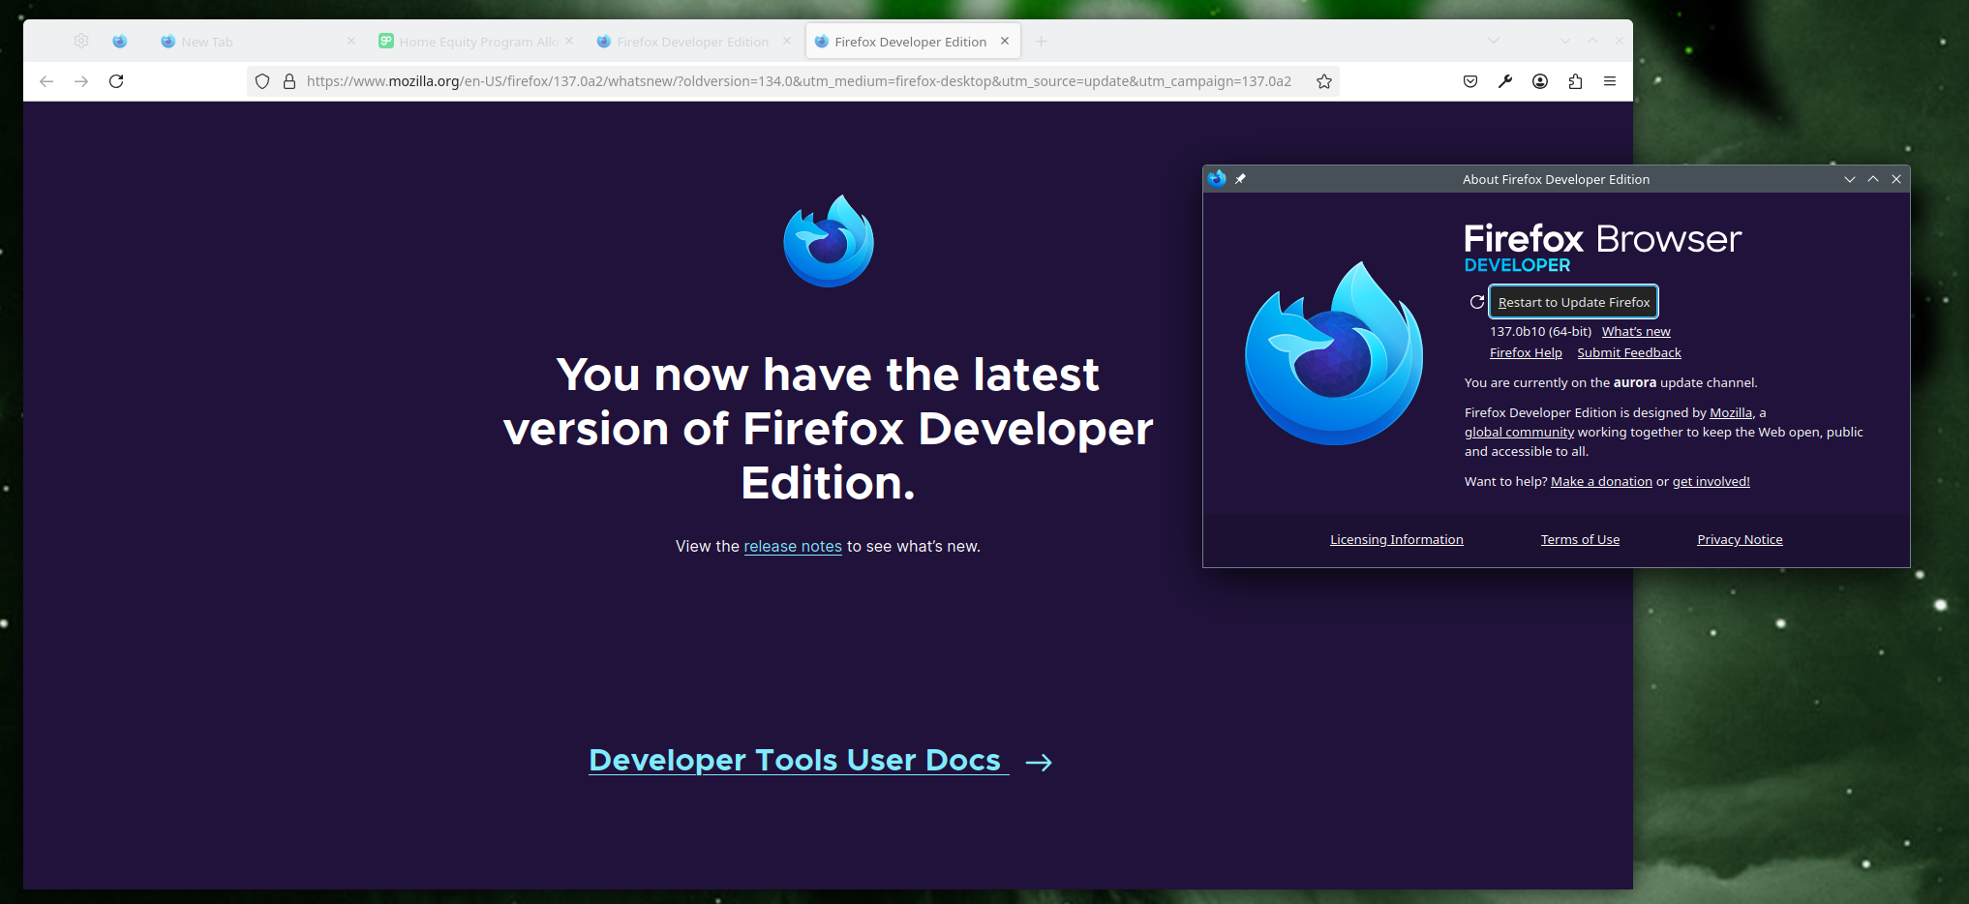This screenshot has width=1969, height=904.
Task: Go forward using the browser forward arrow
Action: (x=81, y=81)
